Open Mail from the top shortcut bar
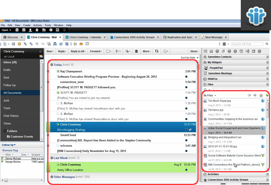271x185 pixels. pyautogui.click(x=17, y=30)
